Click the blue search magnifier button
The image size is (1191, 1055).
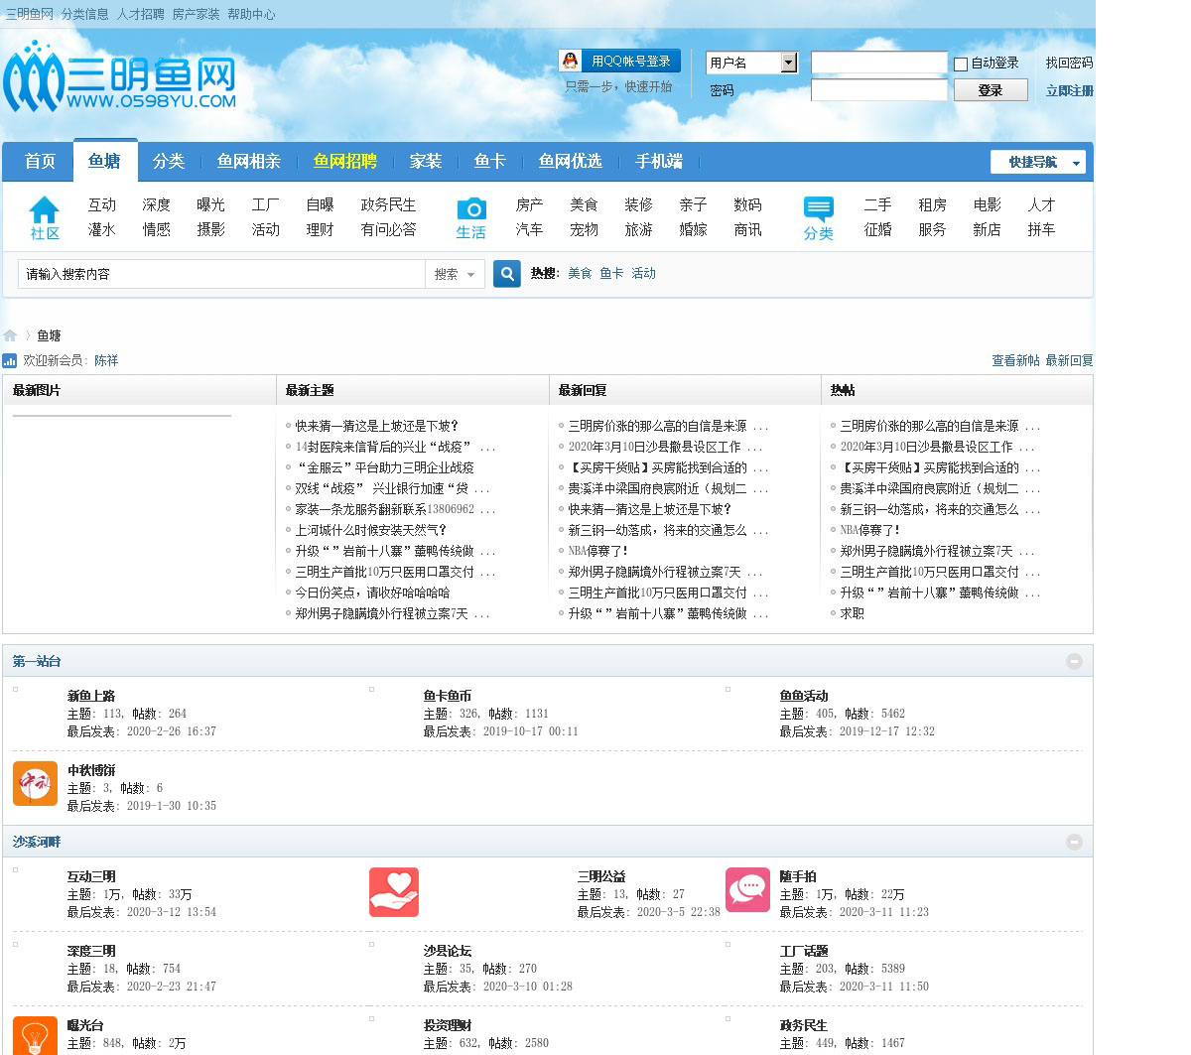click(507, 274)
